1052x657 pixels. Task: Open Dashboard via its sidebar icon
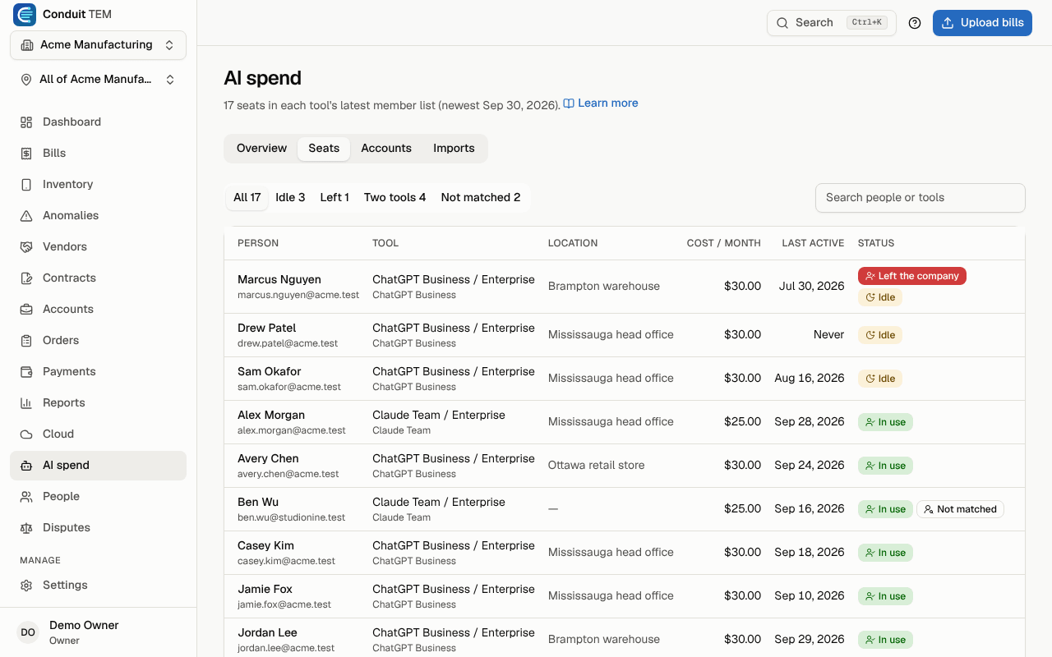(26, 122)
